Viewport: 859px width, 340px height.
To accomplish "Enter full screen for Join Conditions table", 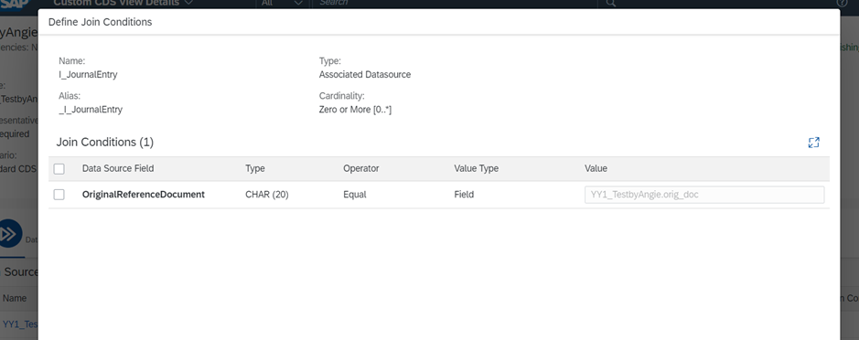I will [x=813, y=143].
